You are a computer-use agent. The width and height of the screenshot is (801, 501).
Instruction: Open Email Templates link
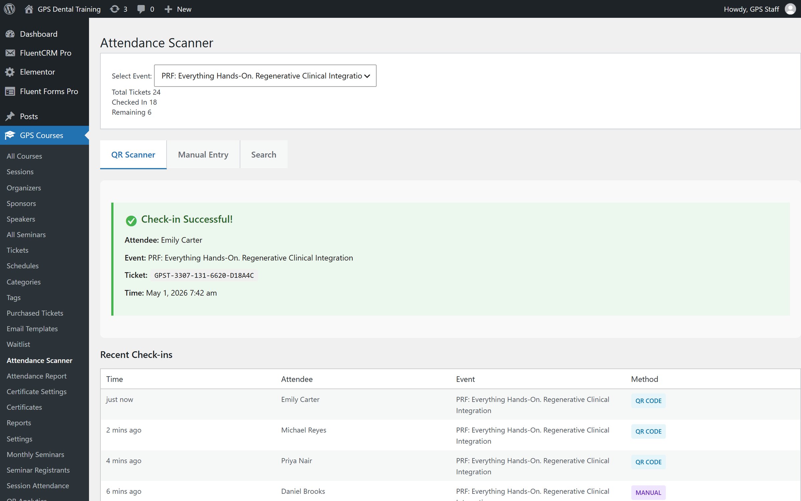(x=32, y=329)
